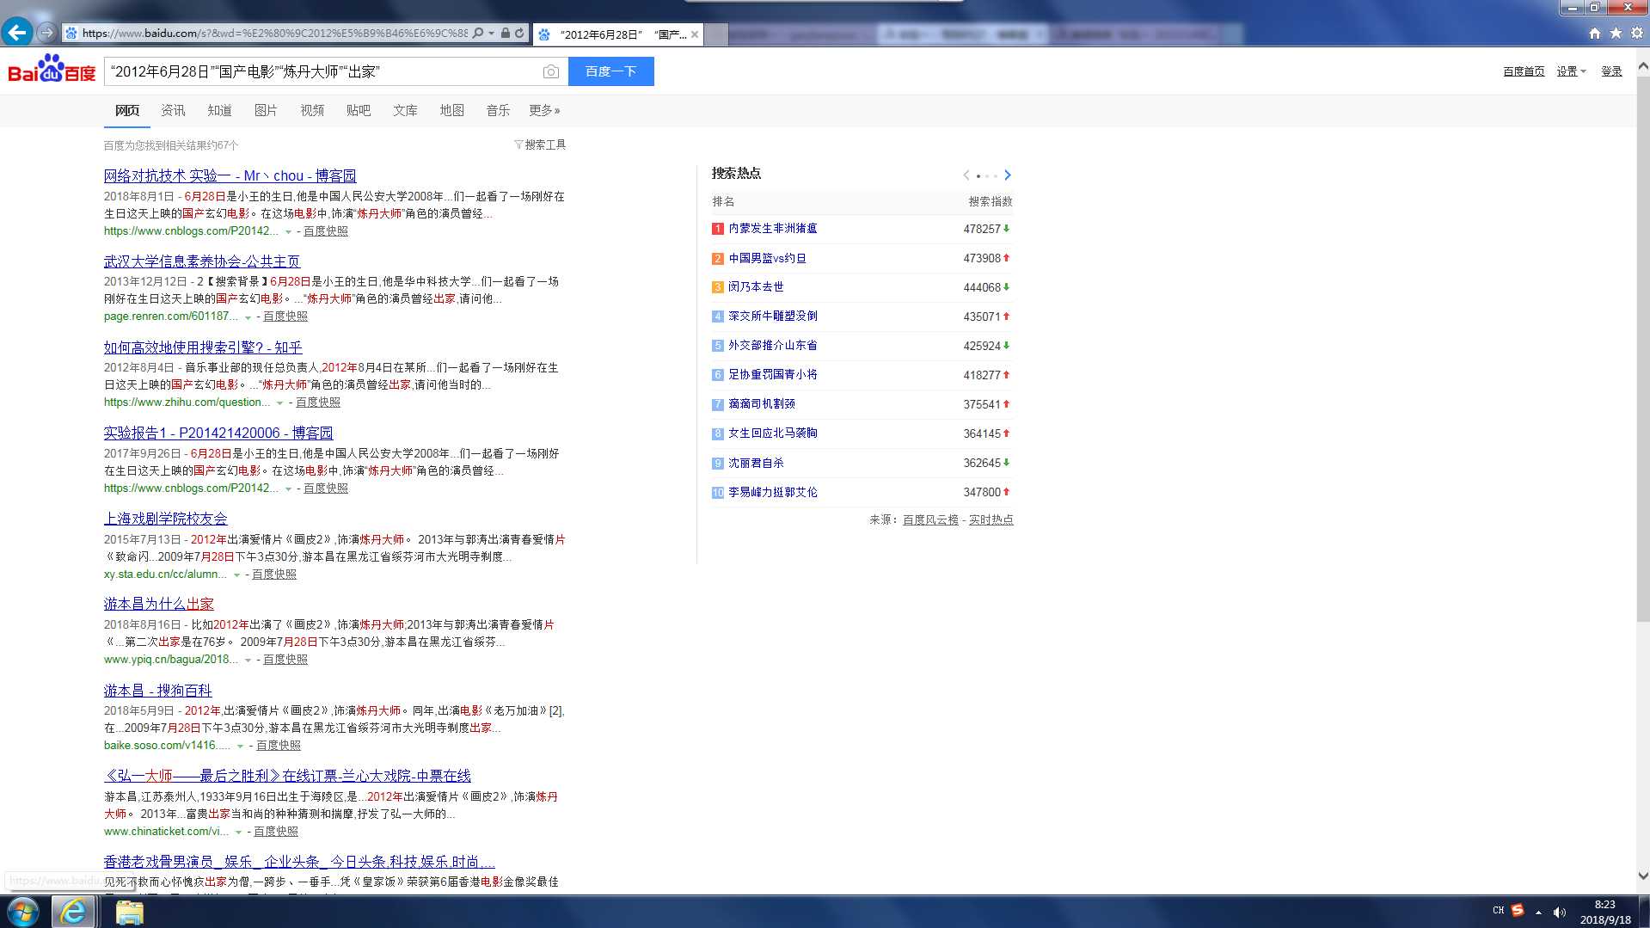This screenshot has width=1650, height=928.
Task: Open Internet Explorer from the taskbar
Action: 73,912
